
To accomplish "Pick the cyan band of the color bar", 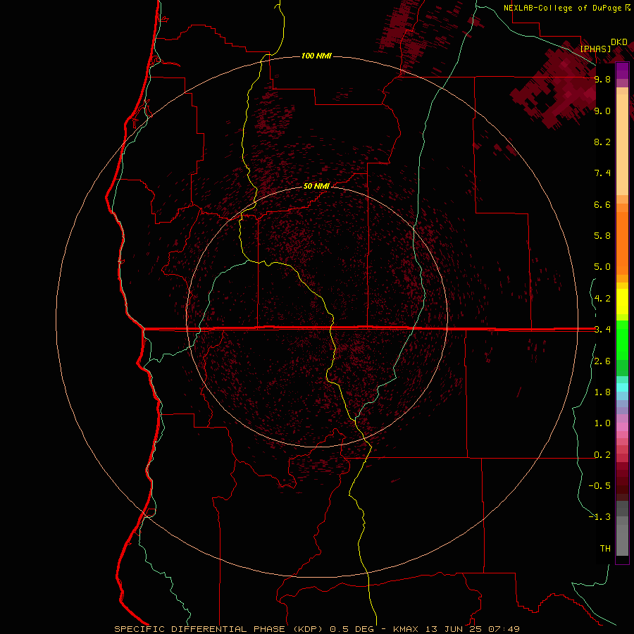I will (x=622, y=387).
